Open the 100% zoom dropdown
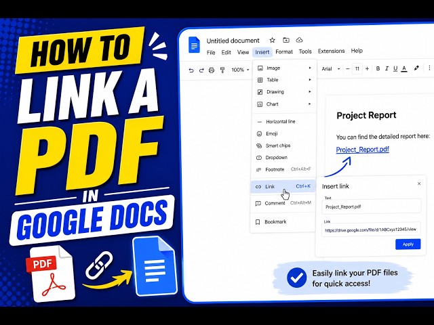The width and height of the screenshot is (434, 325). 240,70
